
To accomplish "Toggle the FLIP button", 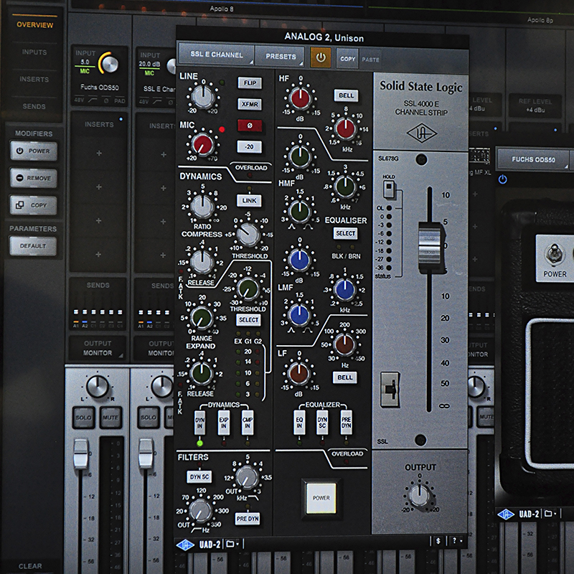I will click(x=250, y=83).
